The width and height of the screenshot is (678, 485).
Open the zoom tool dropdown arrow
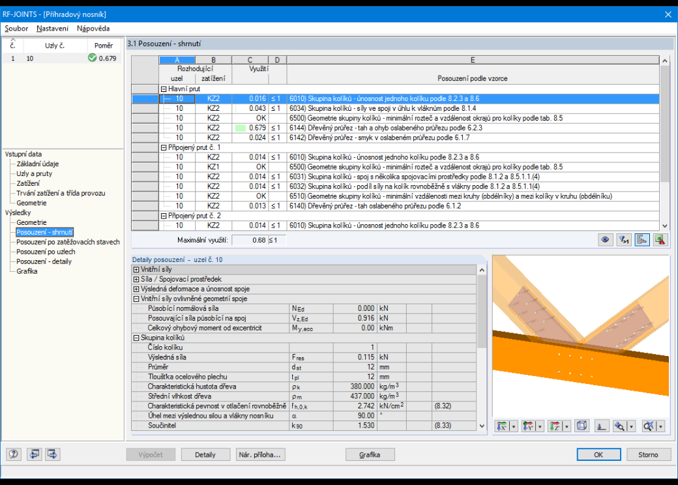[631, 426]
